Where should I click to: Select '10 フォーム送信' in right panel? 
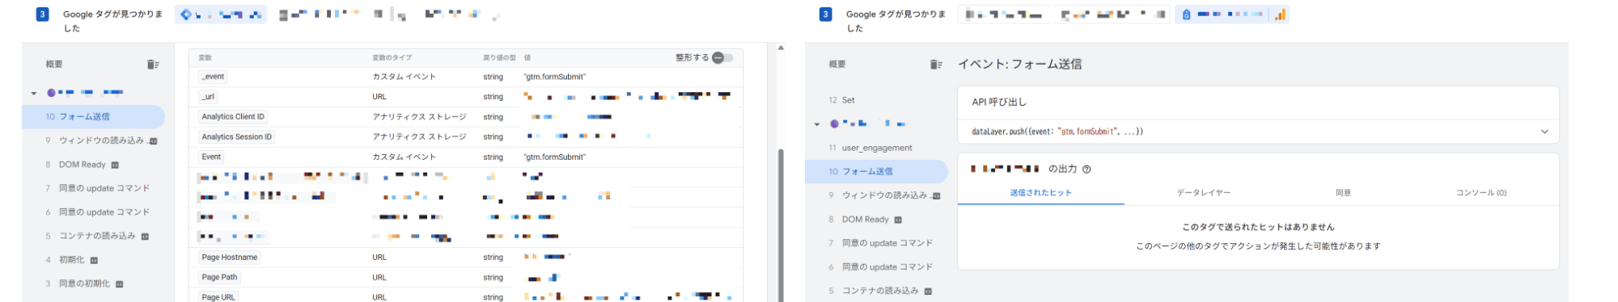pyautogui.click(x=876, y=172)
